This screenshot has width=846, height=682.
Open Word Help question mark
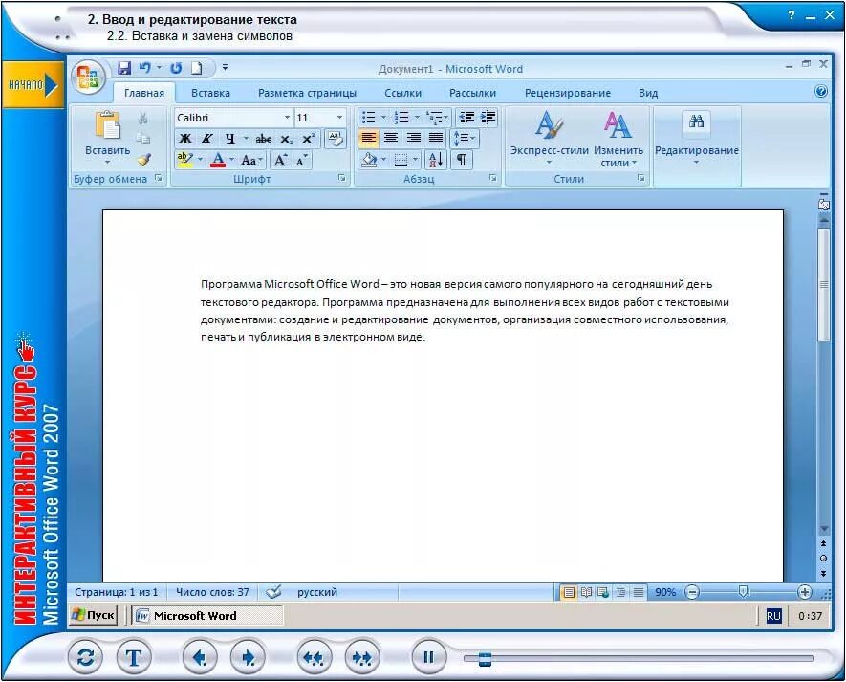pyautogui.click(x=821, y=91)
